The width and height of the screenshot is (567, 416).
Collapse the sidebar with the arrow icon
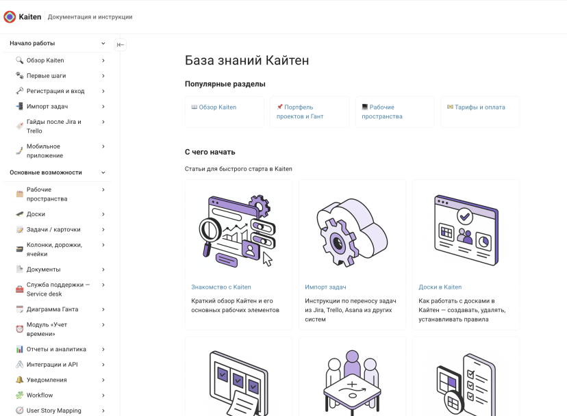coord(121,45)
